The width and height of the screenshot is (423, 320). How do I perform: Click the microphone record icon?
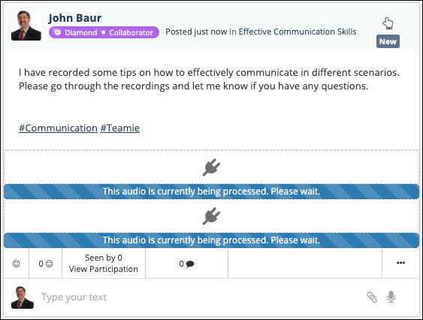pos(391,297)
